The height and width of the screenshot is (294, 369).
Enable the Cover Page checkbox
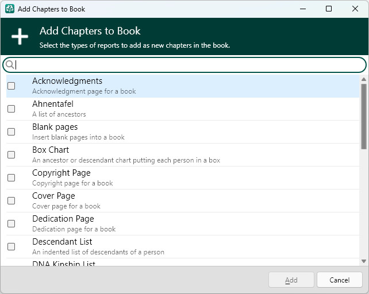coord(11,200)
